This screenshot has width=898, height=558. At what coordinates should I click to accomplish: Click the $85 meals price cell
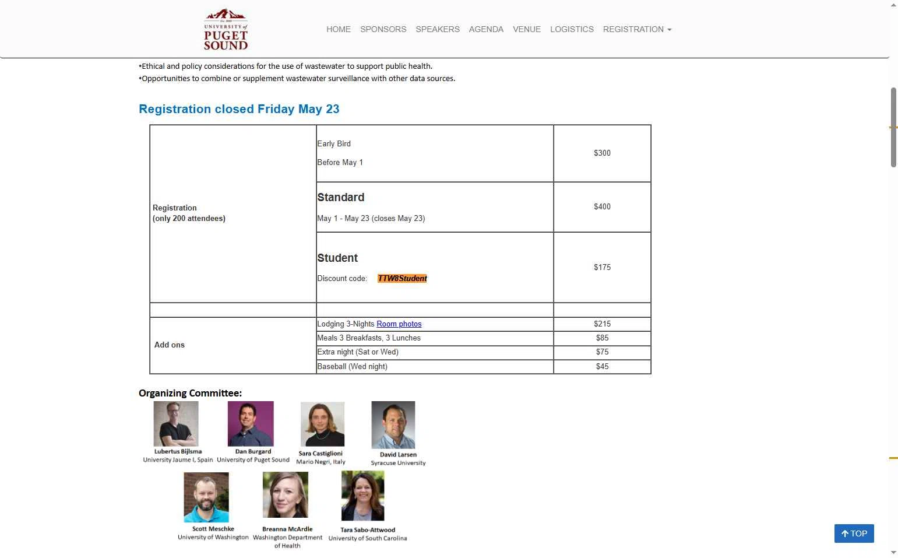(602, 338)
